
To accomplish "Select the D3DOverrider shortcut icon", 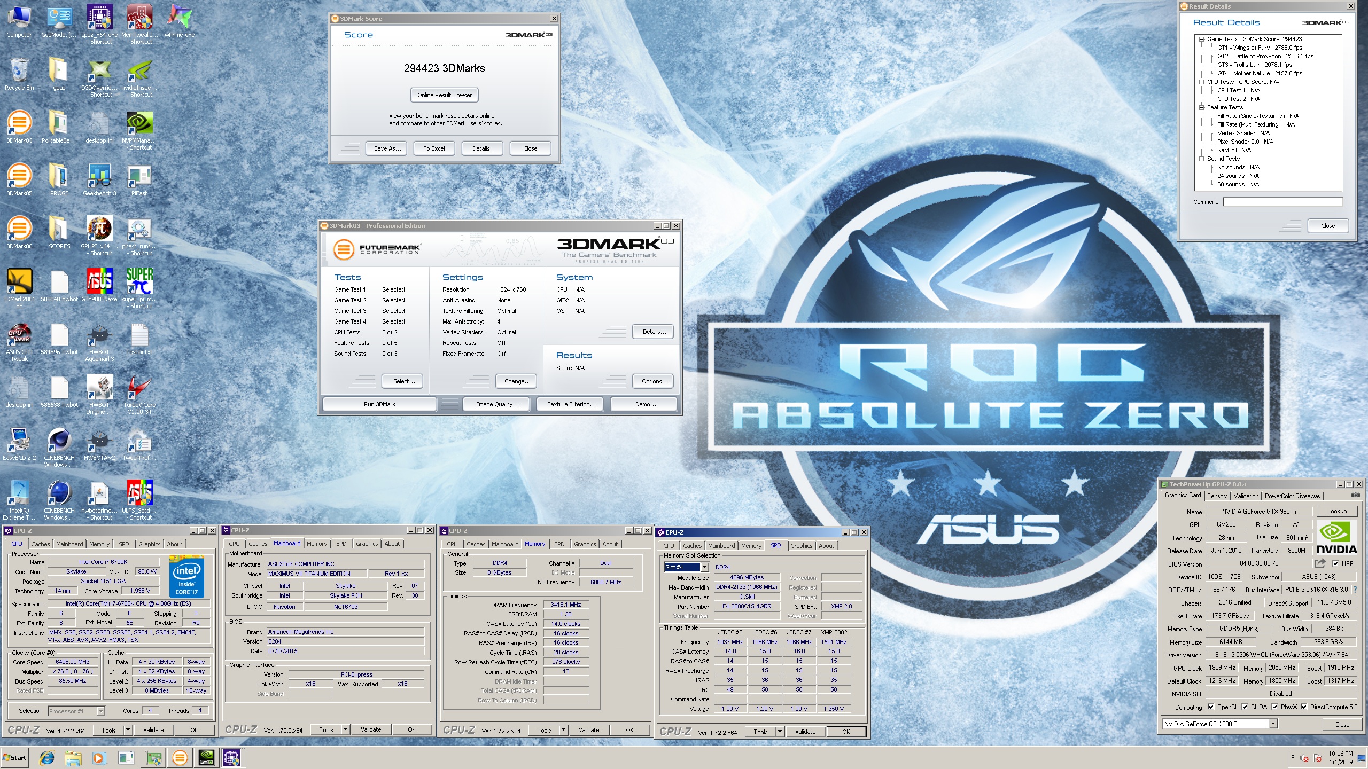I will (99, 77).
